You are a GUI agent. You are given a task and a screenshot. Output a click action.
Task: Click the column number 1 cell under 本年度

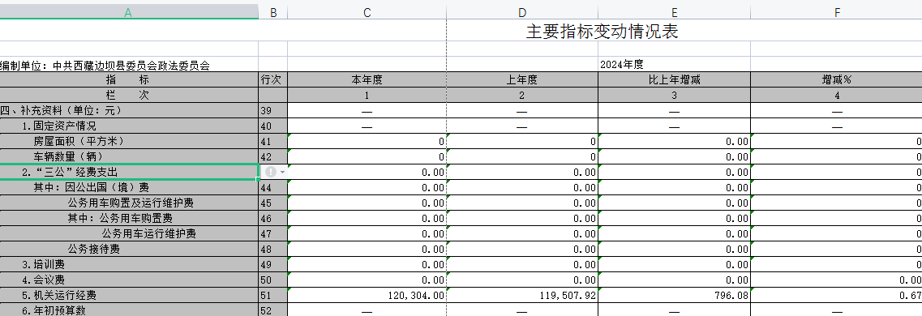click(x=367, y=95)
